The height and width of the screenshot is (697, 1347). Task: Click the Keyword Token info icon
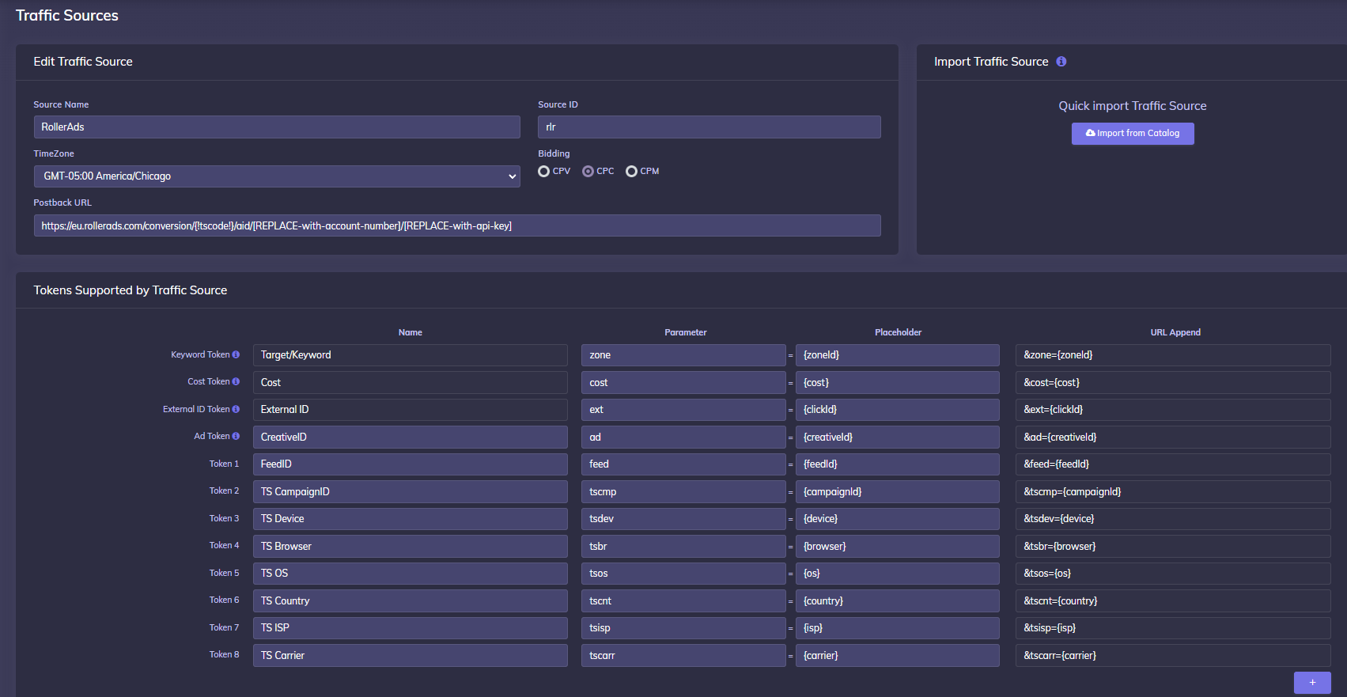point(236,355)
